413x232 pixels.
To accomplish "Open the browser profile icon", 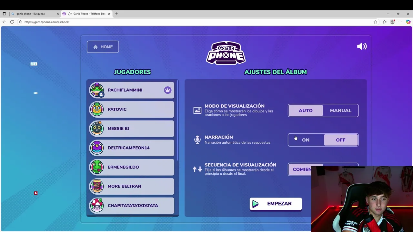I will (392, 22).
